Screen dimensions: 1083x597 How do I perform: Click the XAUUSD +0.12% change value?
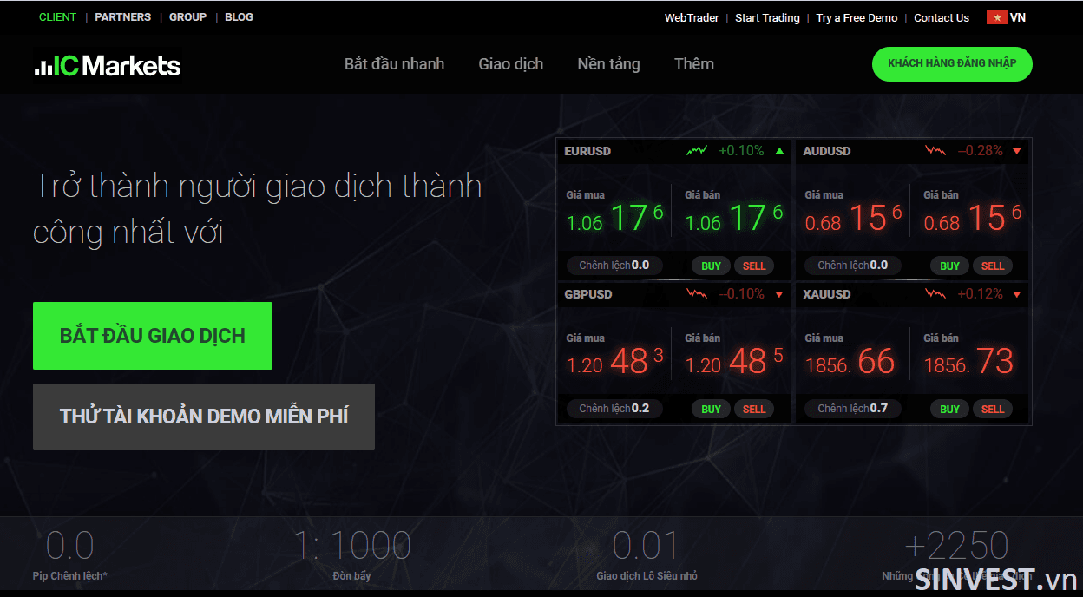pyautogui.click(x=980, y=294)
